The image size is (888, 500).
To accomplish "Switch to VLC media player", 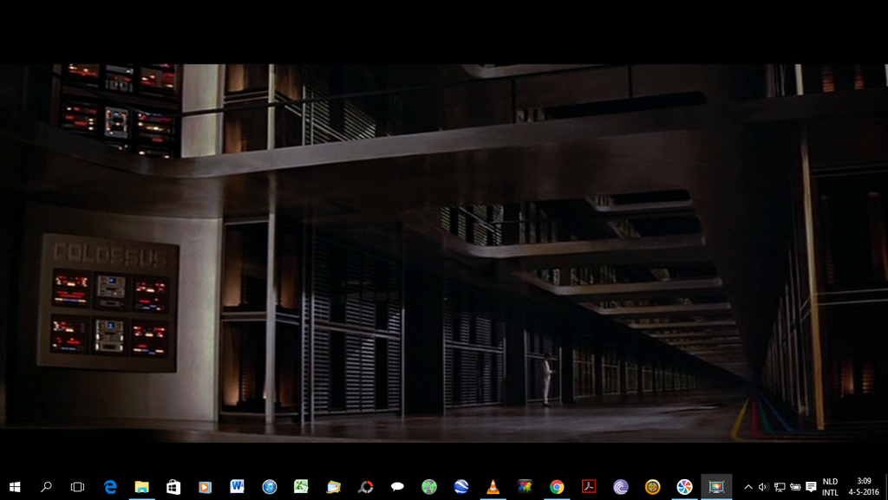I will click(x=493, y=486).
